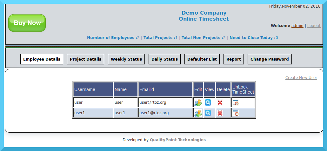Open QualityPoint Technologies link

(178, 140)
